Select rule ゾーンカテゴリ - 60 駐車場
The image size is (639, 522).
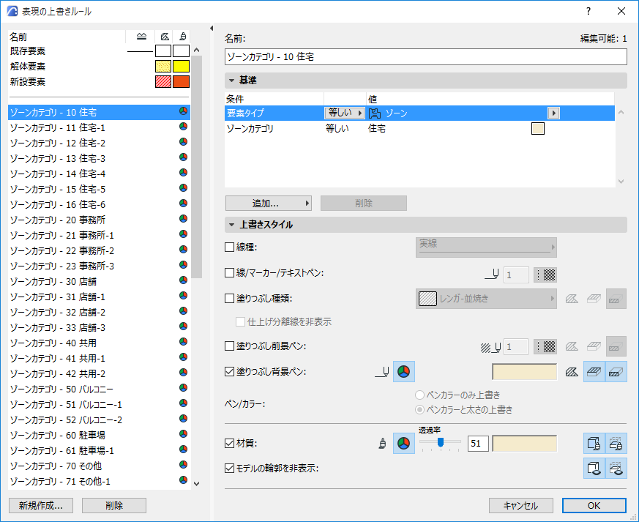[99, 435]
